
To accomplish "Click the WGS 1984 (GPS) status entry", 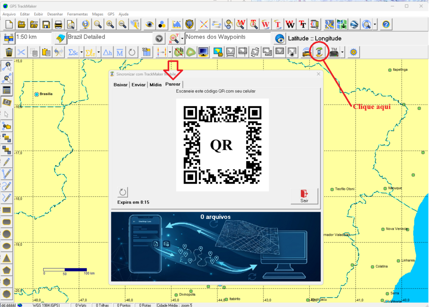I will 46,305.
